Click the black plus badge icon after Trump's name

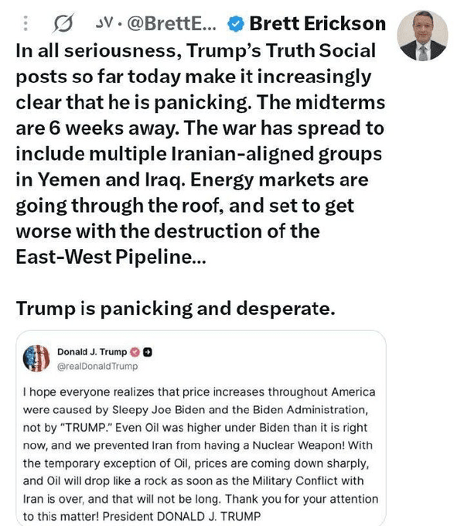(x=148, y=352)
